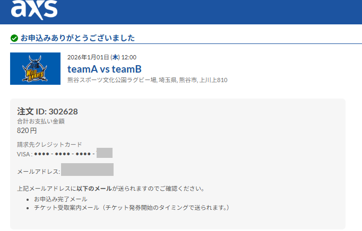The width and height of the screenshot is (362, 231).
Task: Click the 注文 ID: 302628 text
Action: (x=47, y=112)
